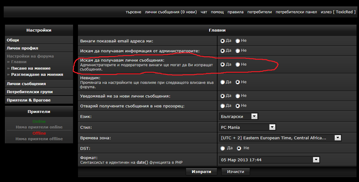
Task: Select Не for receiving personal messages
Action: click(238, 65)
